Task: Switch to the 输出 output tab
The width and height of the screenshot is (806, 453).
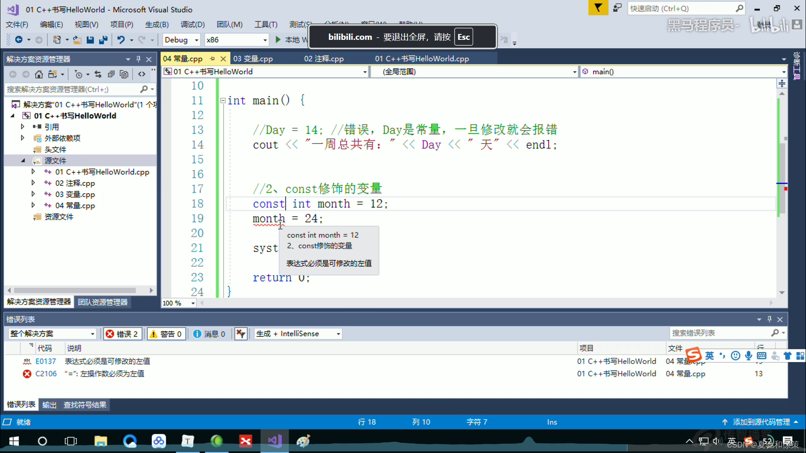Action: pyautogui.click(x=49, y=405)
